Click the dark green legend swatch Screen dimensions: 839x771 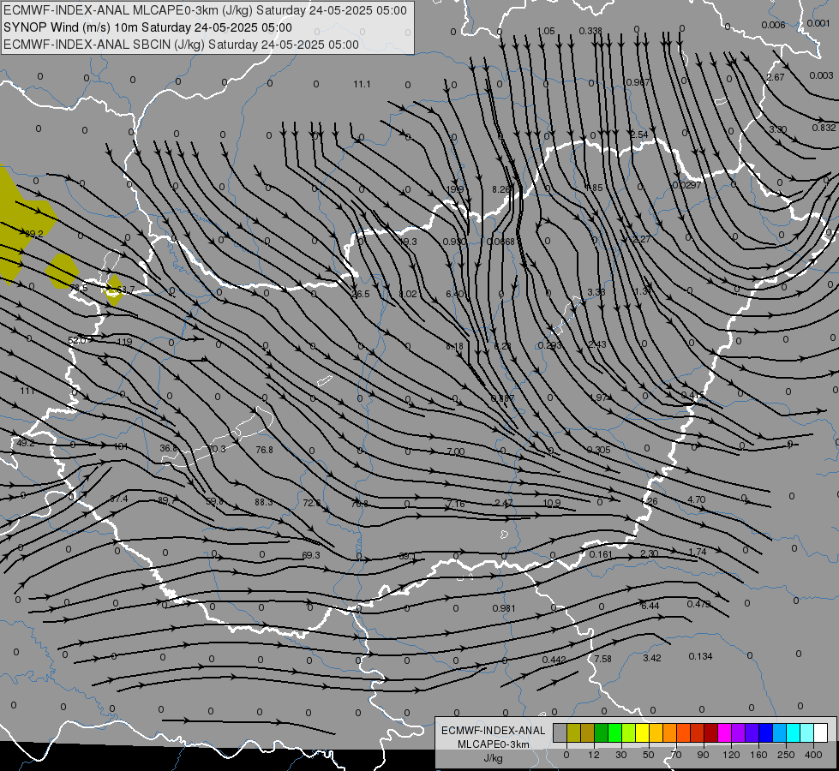point(601,732)
